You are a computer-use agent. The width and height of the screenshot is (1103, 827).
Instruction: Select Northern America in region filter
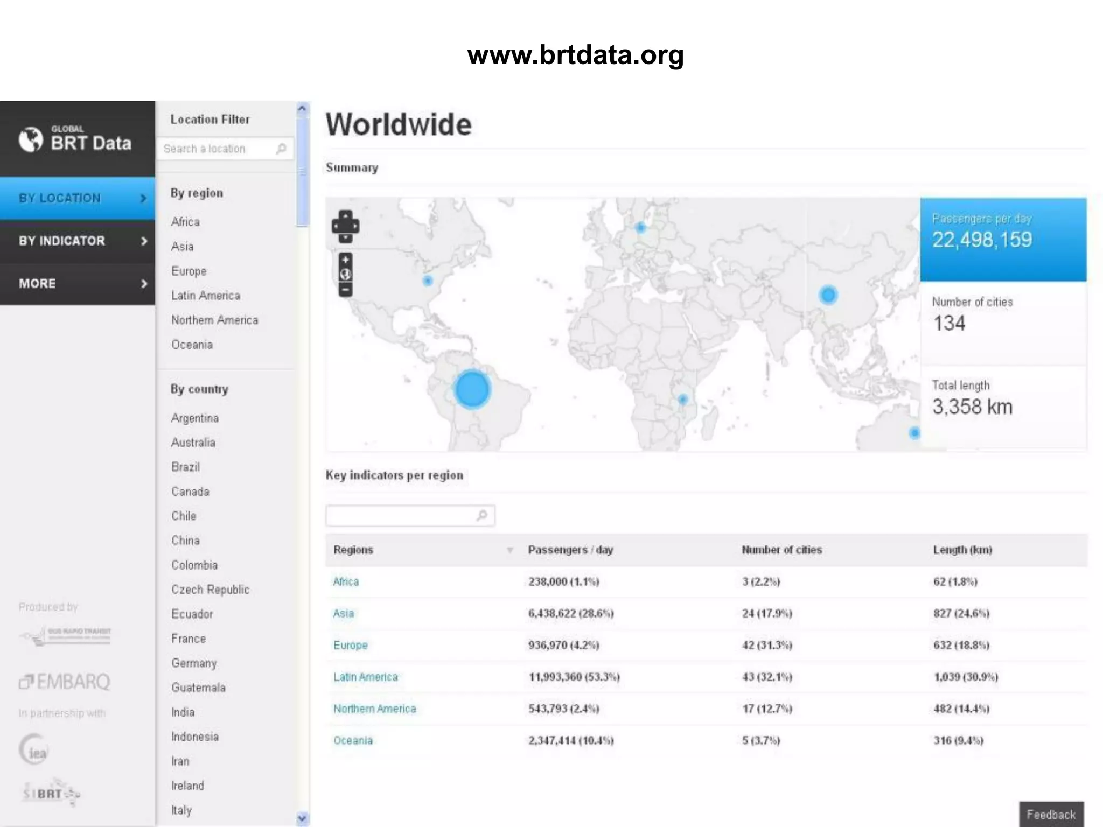214,320
